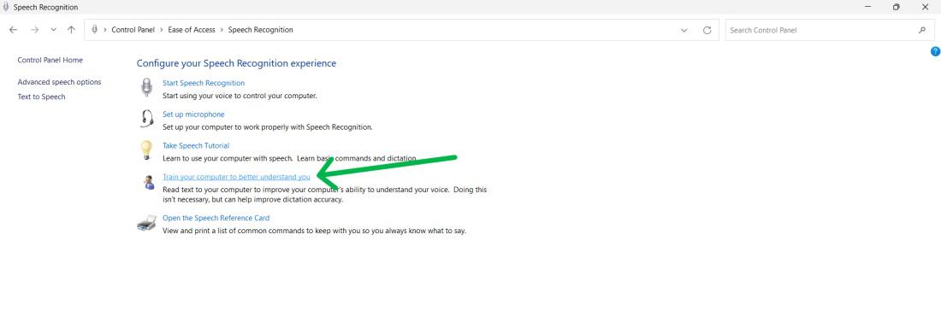Go back using the left arrow button
Image resolution: width=941 pixels, height=311 pixels.
click(13, 30)
